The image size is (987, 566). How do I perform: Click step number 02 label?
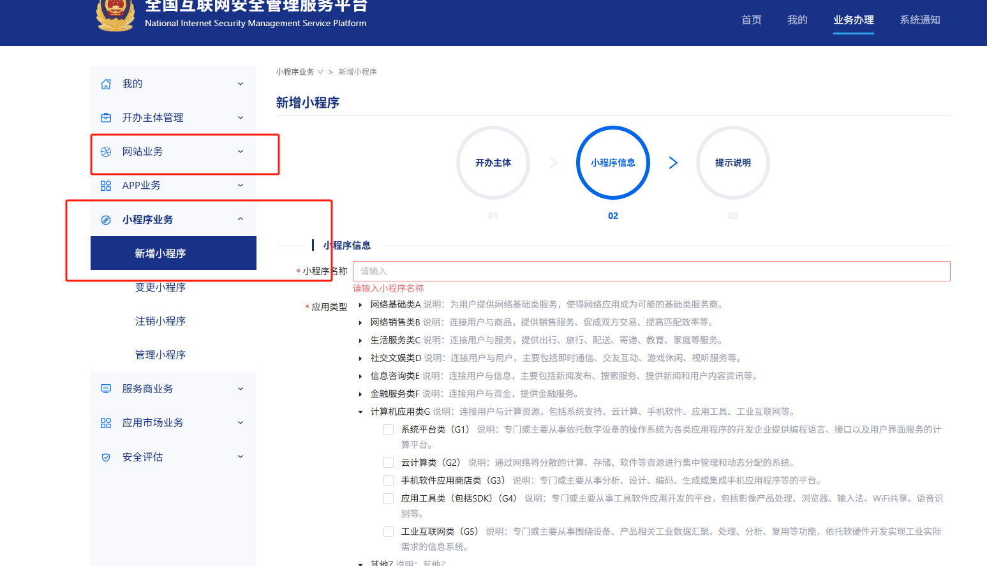613,216
